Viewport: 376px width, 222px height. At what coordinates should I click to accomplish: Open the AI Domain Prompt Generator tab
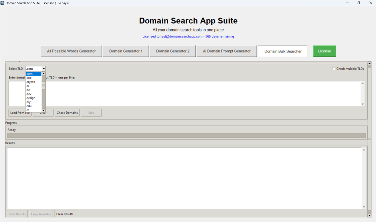tap(227, 51)
